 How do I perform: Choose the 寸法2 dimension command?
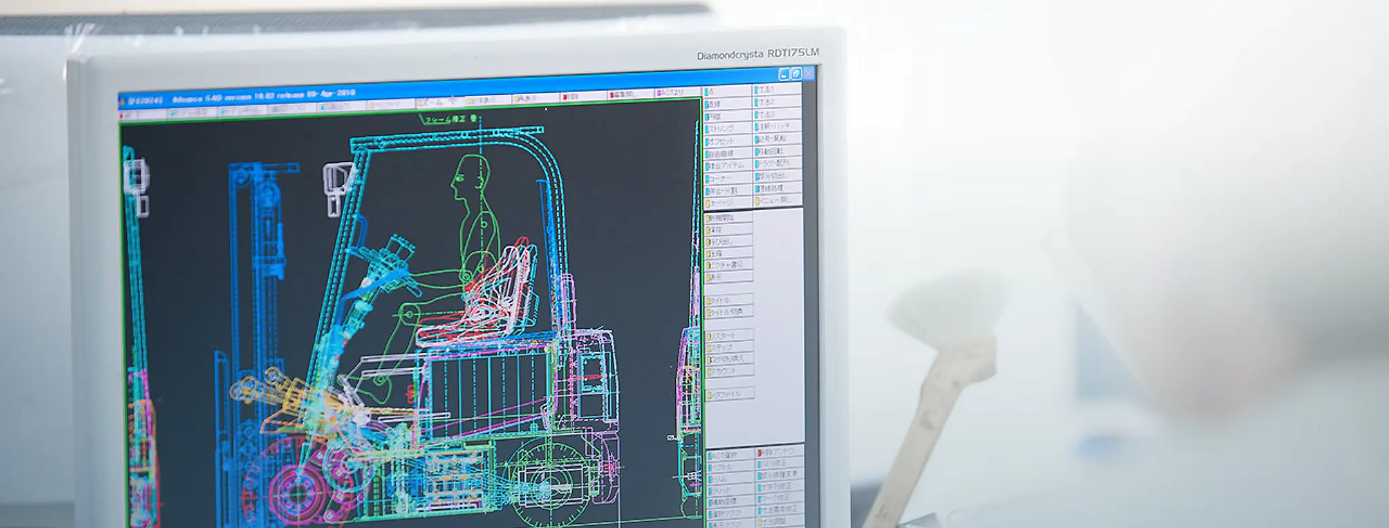tap(778, 102)
